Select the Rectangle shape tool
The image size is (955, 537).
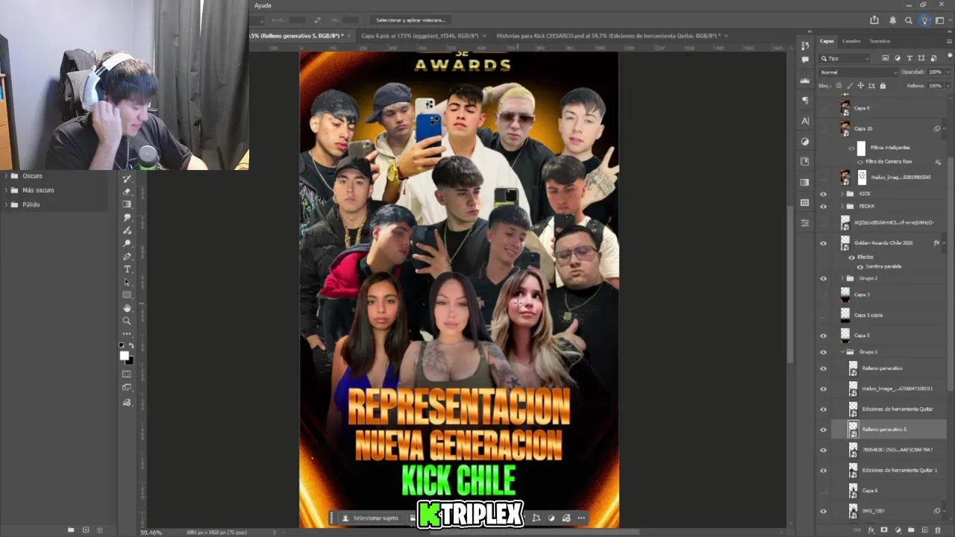click(127, 295)
